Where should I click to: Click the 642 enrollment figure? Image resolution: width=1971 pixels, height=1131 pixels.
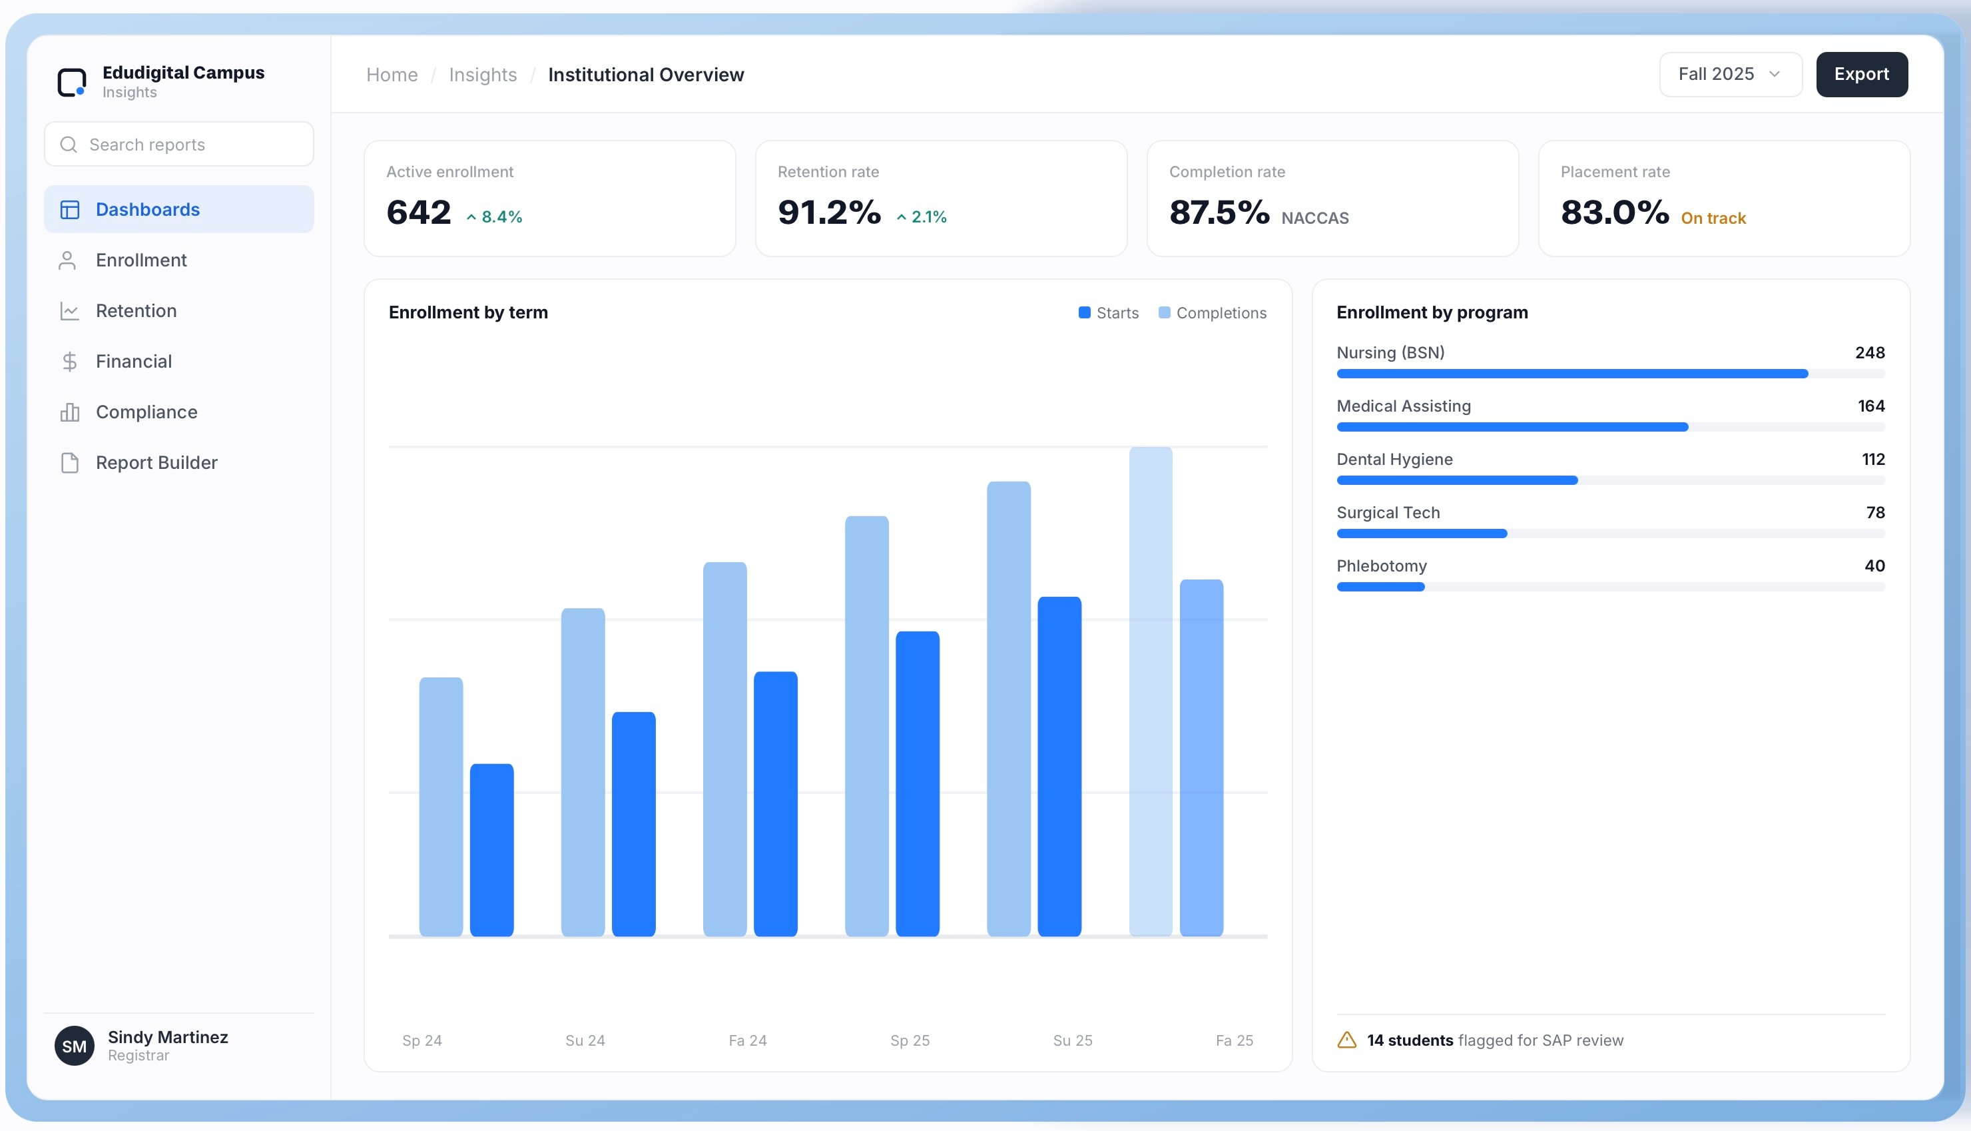click(x=420, y=212)
